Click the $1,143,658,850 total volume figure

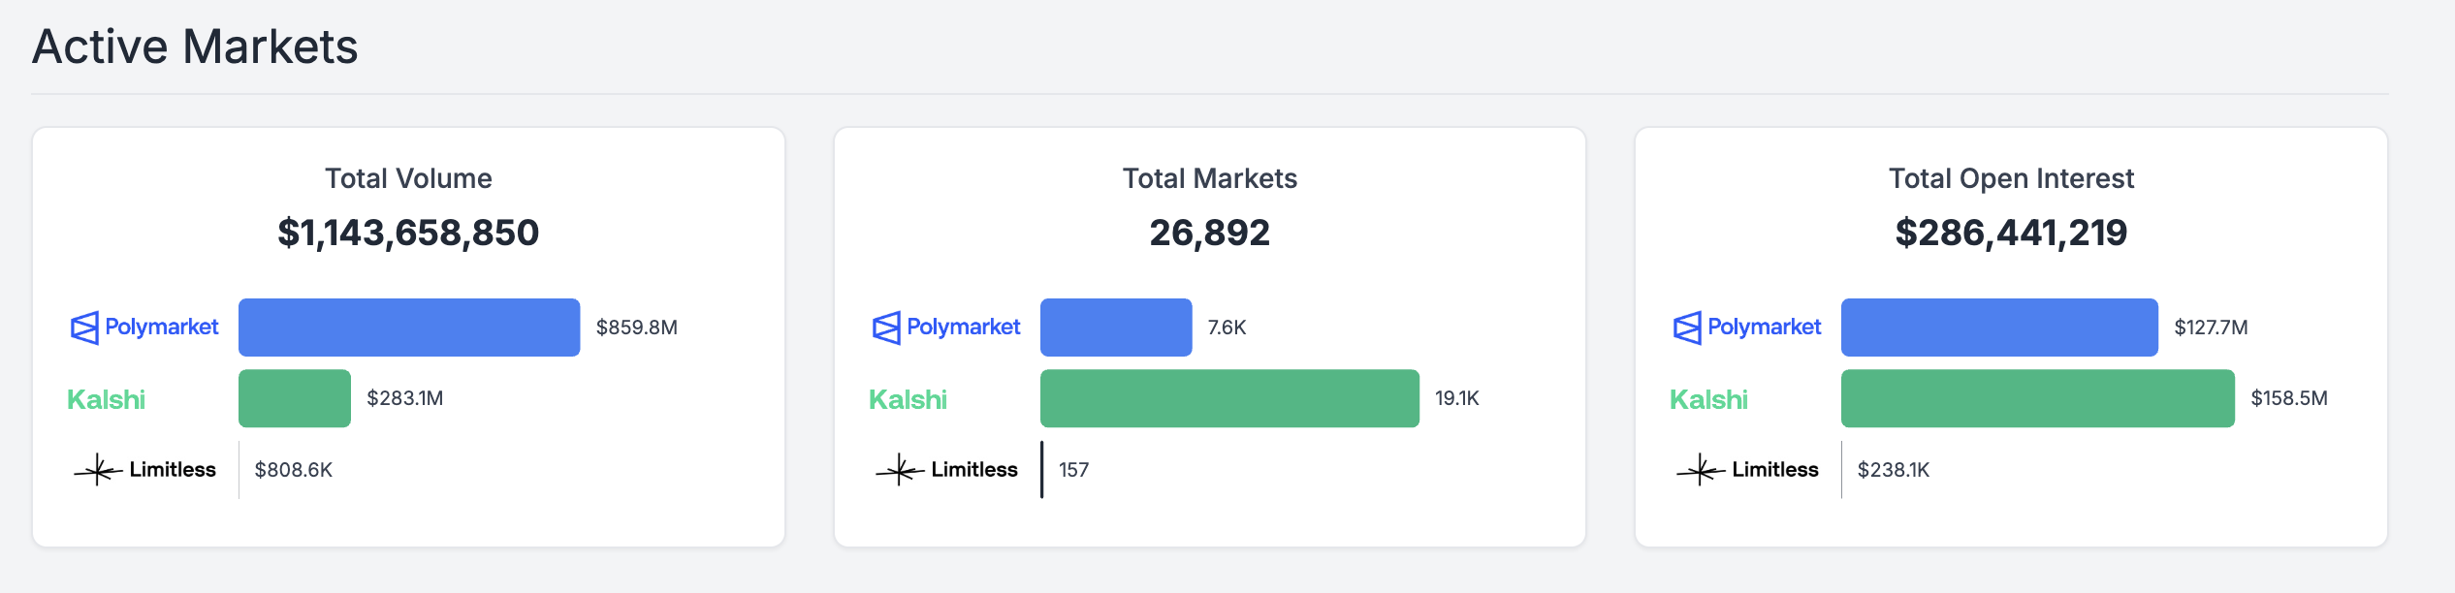coord(408,233)
